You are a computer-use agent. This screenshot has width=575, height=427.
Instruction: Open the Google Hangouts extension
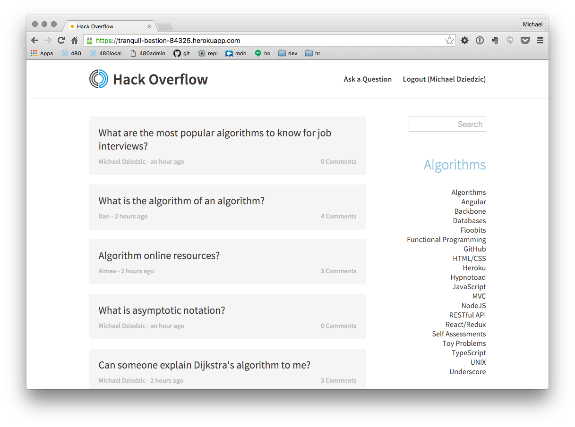[510, 41]
